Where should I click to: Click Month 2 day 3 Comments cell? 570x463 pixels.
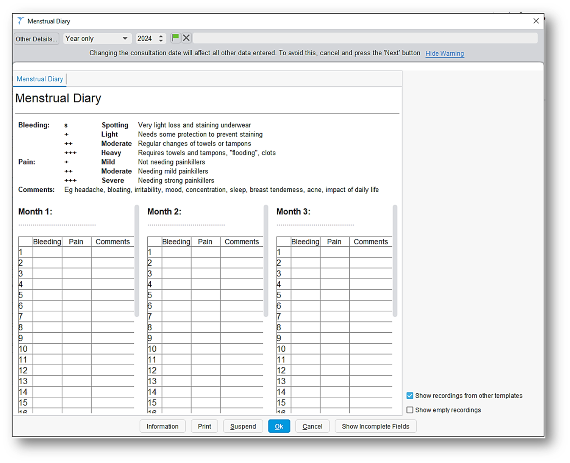[242, 274]
